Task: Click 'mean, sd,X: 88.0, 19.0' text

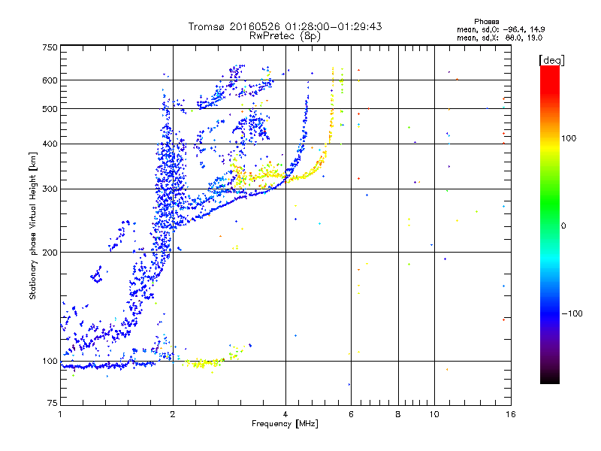Action: click(500, 38)
